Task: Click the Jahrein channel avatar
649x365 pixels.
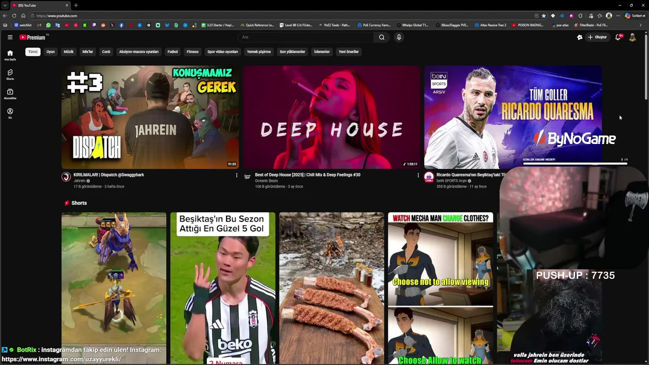Action: pos(66,176)
